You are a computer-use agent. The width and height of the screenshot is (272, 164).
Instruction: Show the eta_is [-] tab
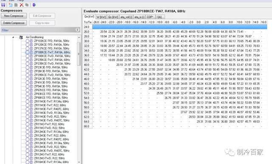[x=139, y=17]
